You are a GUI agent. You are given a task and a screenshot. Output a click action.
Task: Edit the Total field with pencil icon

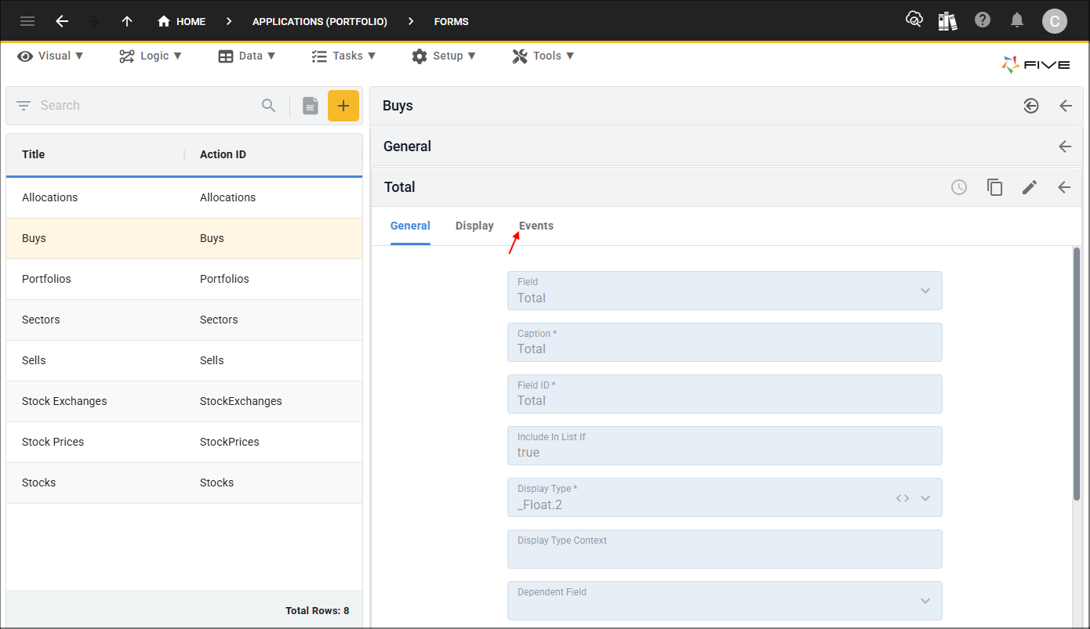1030,187
